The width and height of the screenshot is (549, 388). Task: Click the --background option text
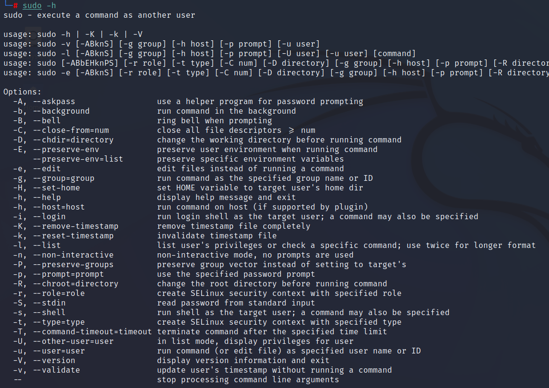coord(61,111)
